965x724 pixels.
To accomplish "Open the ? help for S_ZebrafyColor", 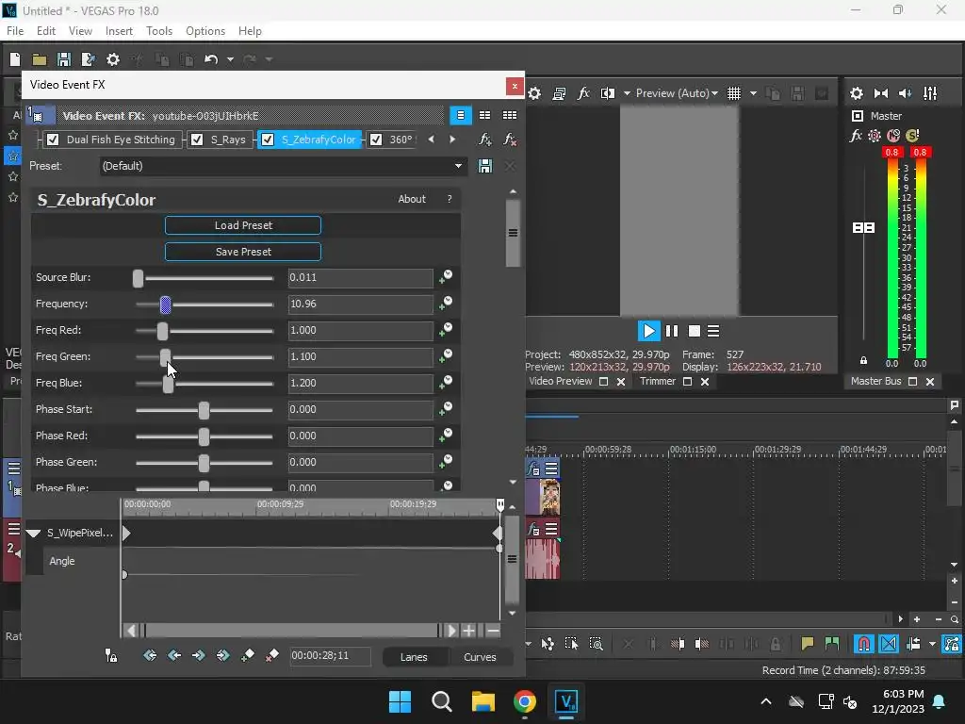I will (450, 199).
